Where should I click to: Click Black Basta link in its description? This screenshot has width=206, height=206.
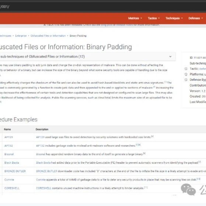point(43,163)
